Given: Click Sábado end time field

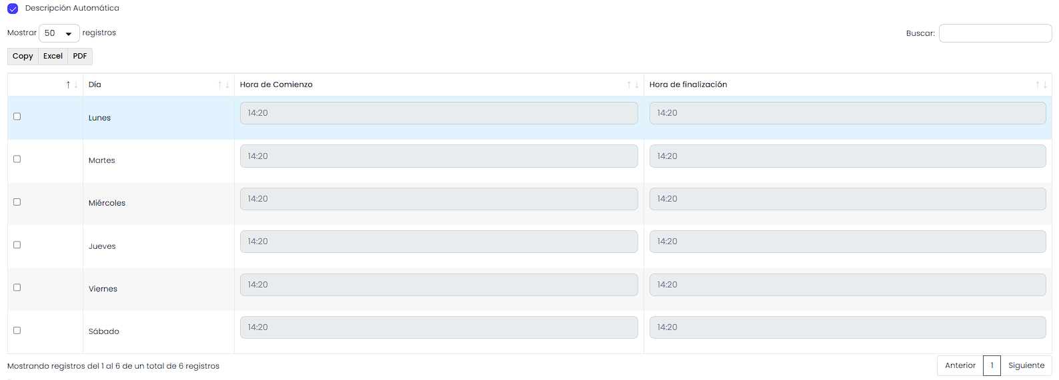Looking at the screenshot, I should tap(848, 327).
